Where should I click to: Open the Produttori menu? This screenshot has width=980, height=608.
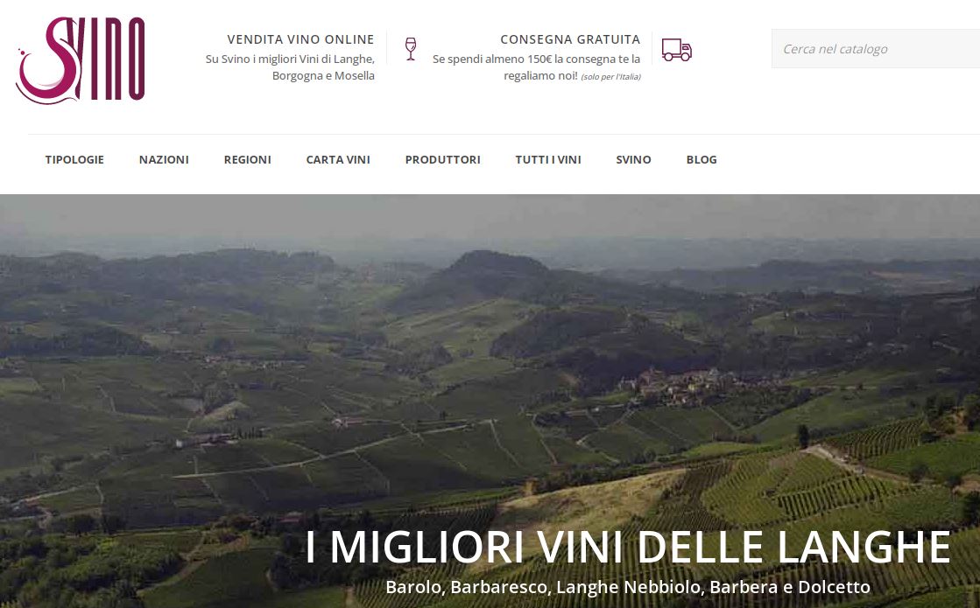pos(442,160)
